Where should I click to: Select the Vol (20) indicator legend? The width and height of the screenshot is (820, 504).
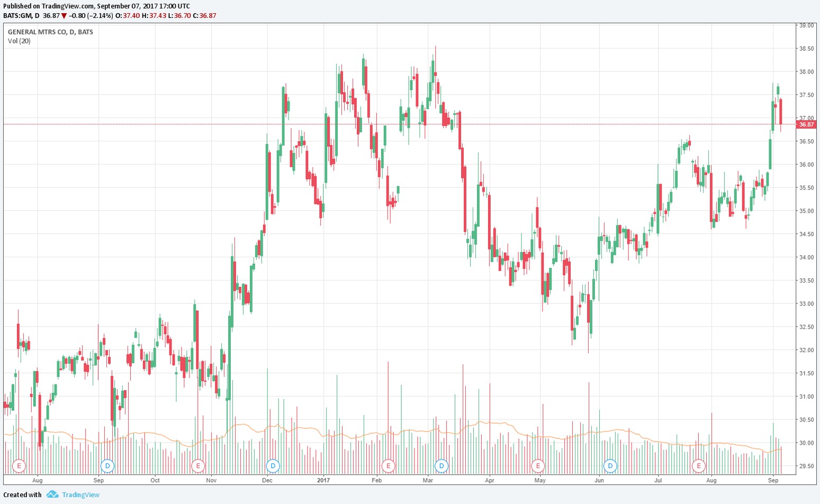19,41
